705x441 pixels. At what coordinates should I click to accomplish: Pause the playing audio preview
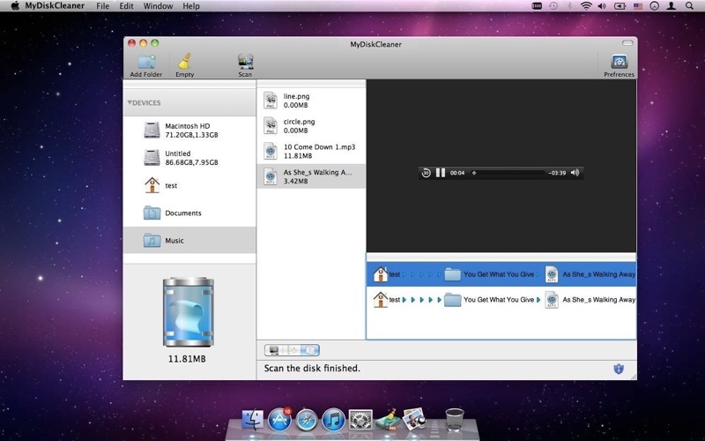(441, 173)
